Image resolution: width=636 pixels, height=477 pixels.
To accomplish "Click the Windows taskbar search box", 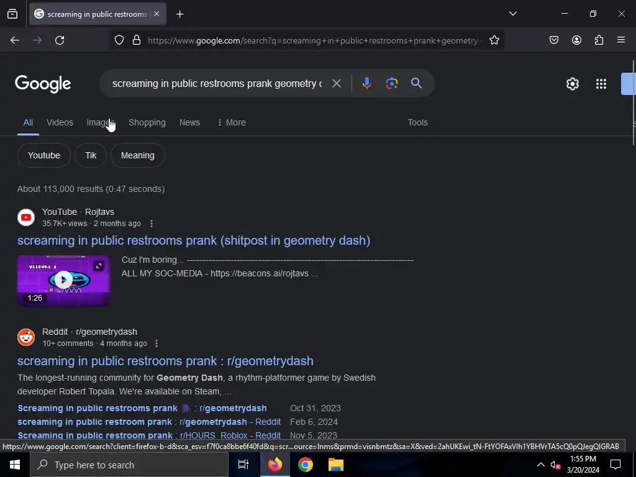I will click(x=129, y=465).
